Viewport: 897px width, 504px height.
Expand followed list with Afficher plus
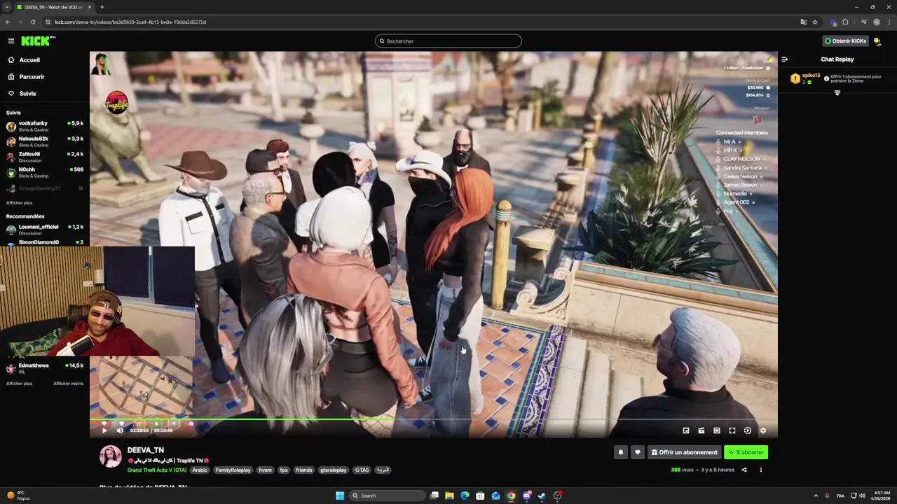tap(19, 203)
